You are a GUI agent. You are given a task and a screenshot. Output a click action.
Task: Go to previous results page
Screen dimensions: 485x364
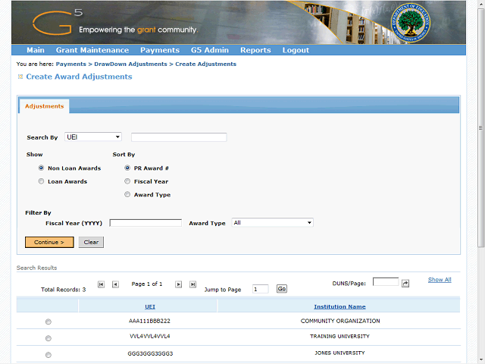[115, 284]
